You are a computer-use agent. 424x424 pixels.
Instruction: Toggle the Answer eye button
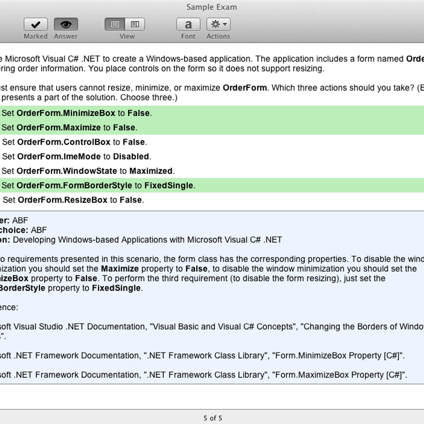tap(66, 24)
